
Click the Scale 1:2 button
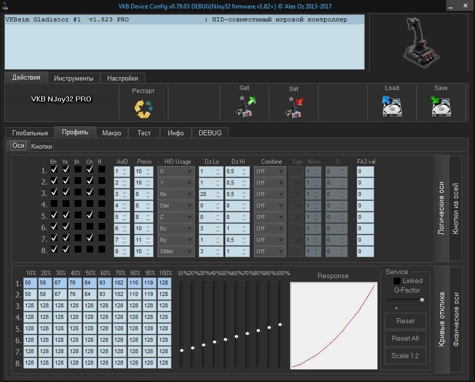(405, 356)
